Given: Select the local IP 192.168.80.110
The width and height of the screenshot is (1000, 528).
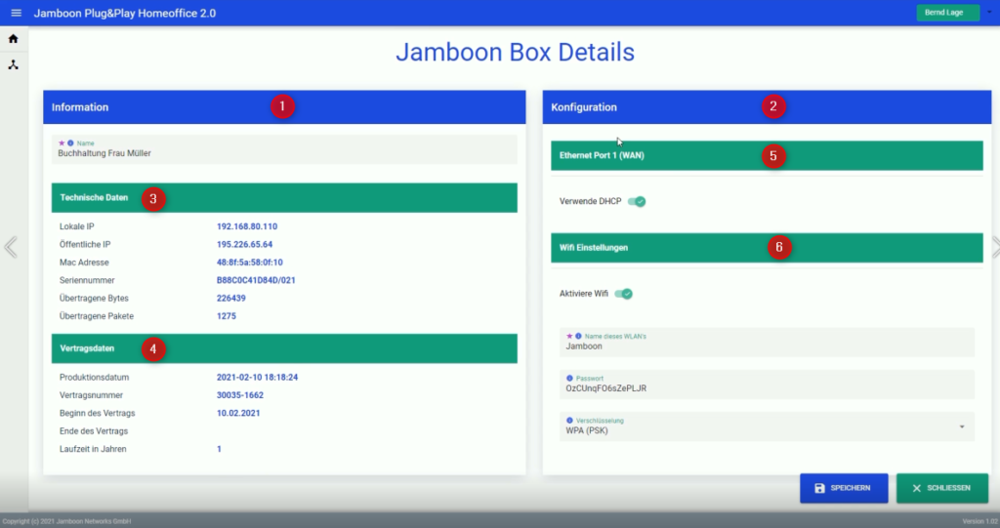Looking at the screenshot, I should pyautogui.click(x=247, y=226).
